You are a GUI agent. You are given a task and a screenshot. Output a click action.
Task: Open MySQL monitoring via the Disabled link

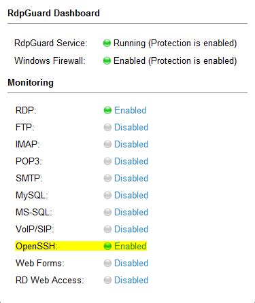point(131,195)
